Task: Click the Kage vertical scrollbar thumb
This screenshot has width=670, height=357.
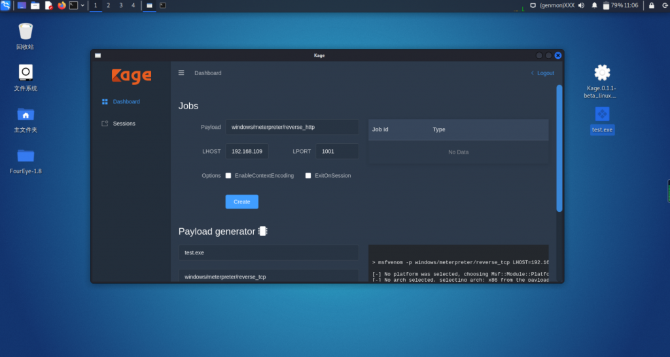Action: (559, 148)
